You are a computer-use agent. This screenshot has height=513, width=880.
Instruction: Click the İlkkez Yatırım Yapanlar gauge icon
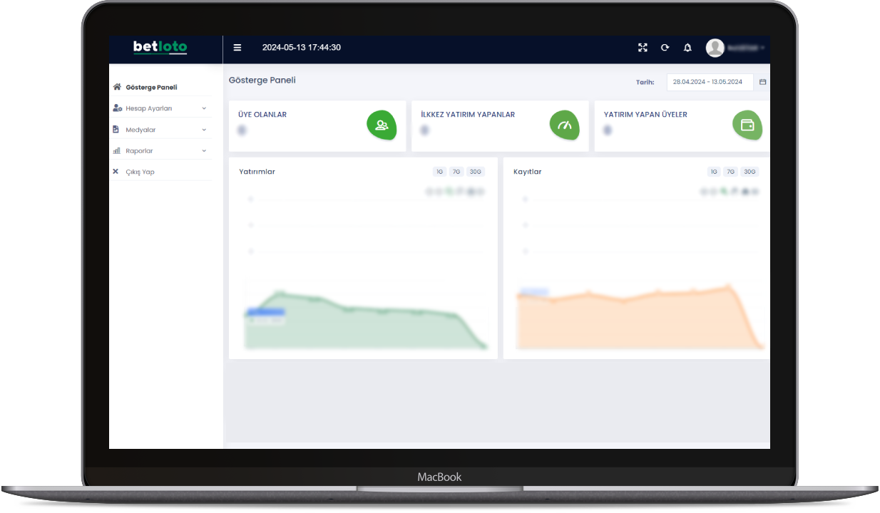(x=565, y=125)
